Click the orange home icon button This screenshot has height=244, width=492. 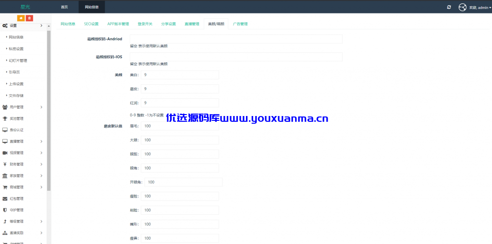point(21,18)
